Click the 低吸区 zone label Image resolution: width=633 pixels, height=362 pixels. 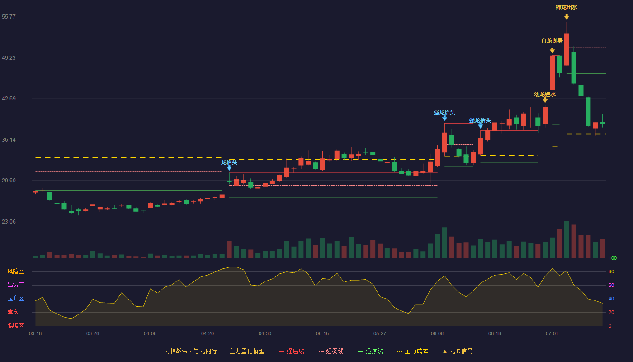(15, 325)
